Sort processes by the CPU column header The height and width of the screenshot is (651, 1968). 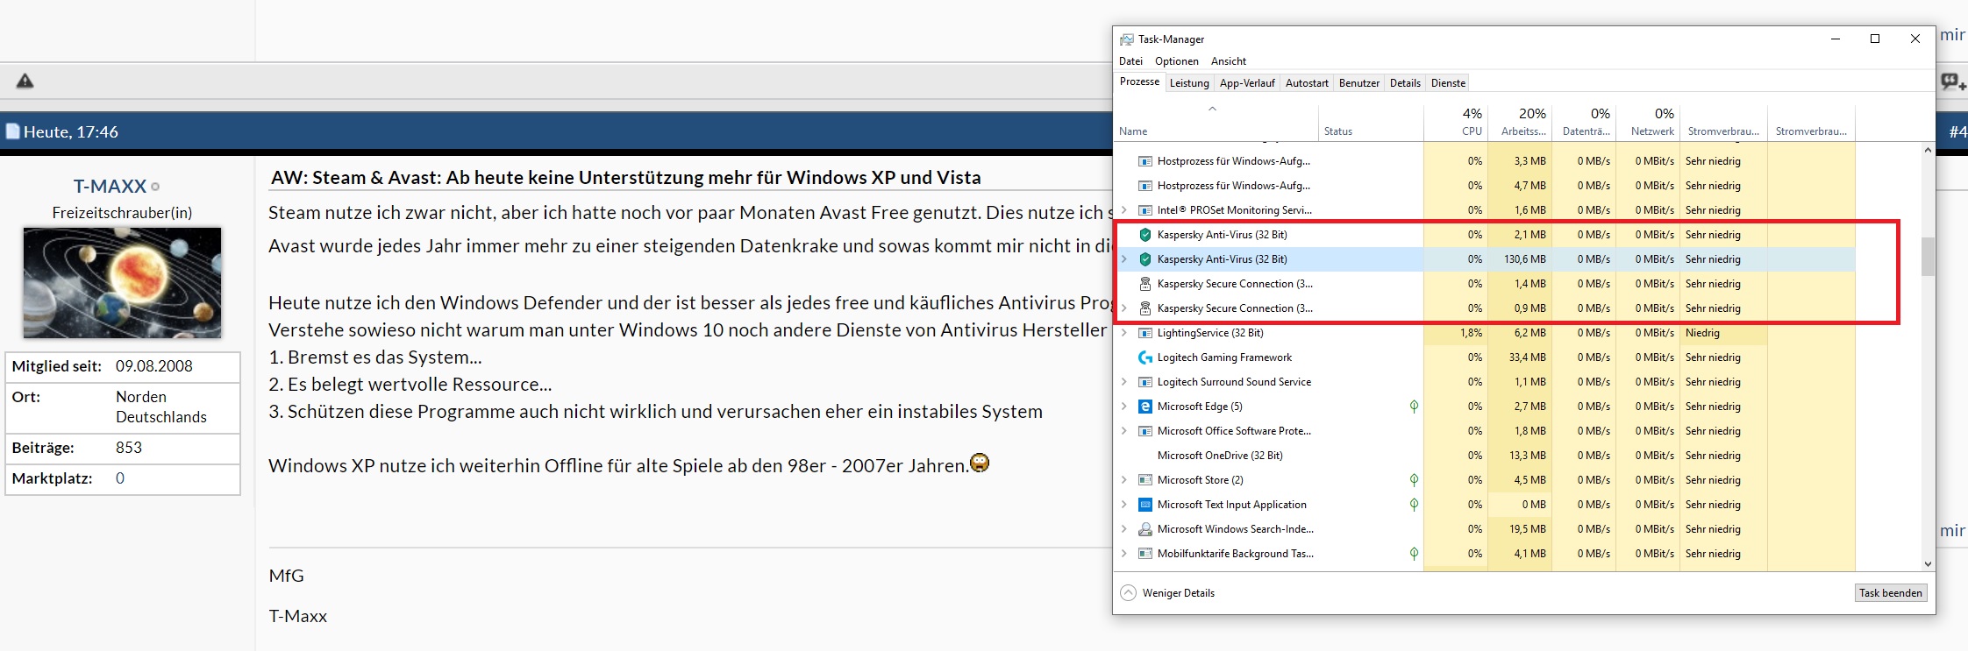tap(1456, 123)
